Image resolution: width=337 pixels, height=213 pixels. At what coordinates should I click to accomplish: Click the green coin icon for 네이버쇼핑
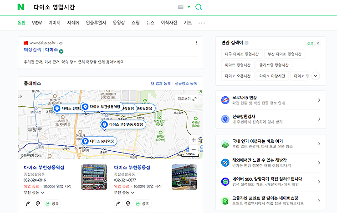pyautogui.click(x=225, y=201)
